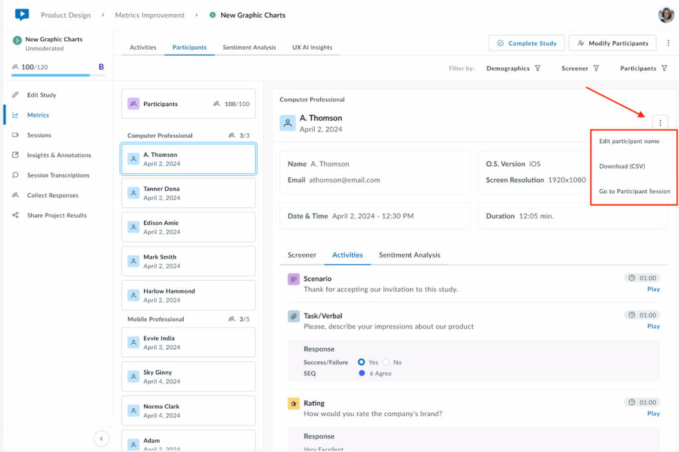Image resolution: width=679 pixels, height=452 pixels.
Task: Open the Demographics filter
Action: pos(513,68)
